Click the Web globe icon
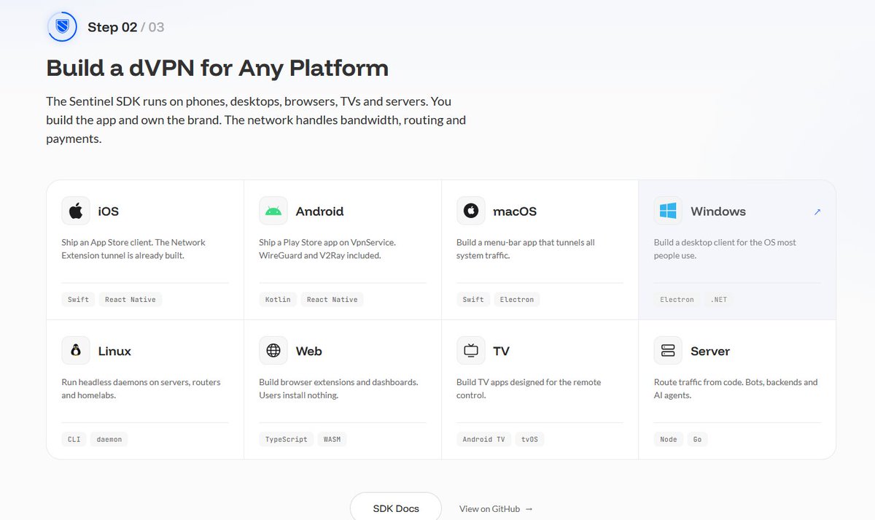 (273, 351)
